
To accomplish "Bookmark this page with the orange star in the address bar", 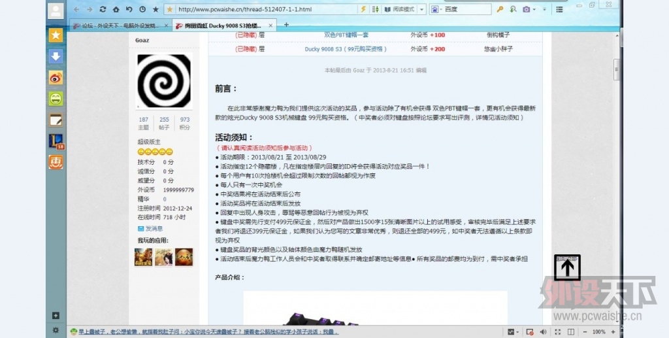I will pos(170,9).
